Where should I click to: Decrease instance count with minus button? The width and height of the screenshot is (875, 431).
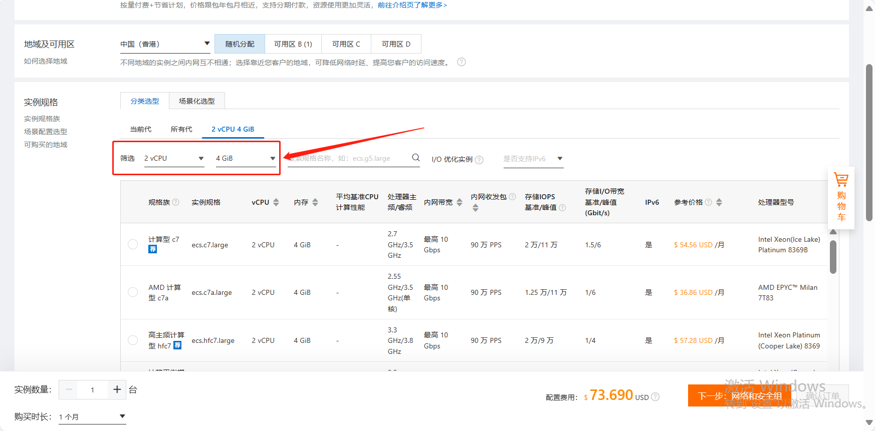pyautogui.click(x=69, y=389)
